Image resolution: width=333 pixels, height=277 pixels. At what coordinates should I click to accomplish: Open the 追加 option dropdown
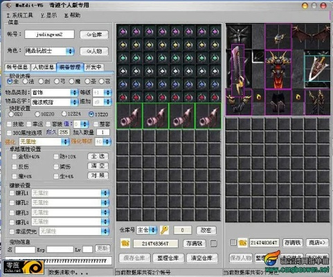click(x=107, y=102)
